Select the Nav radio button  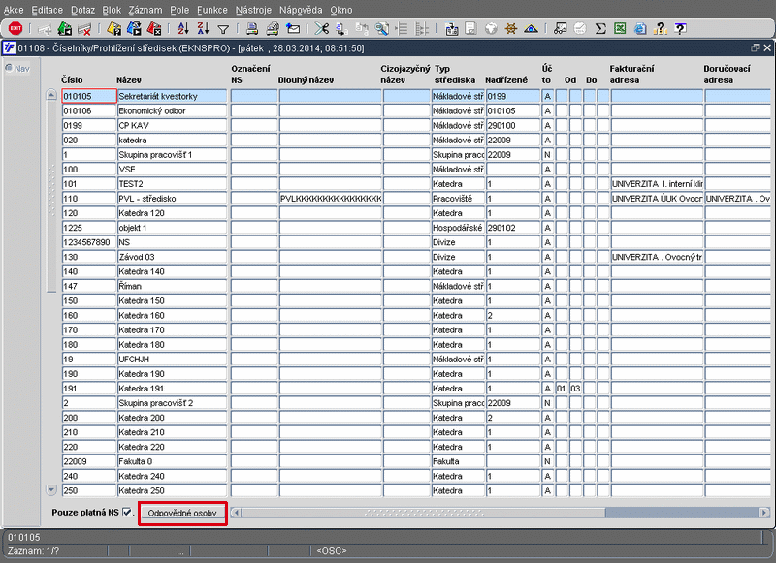[x=9, y=68]
